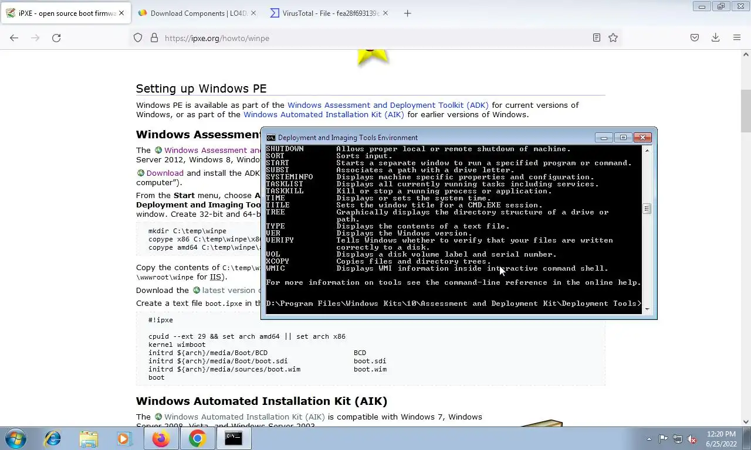Screen dimensions: 751x450
Task: Open the Windows Start menu
Action: [x=15, y=438]
